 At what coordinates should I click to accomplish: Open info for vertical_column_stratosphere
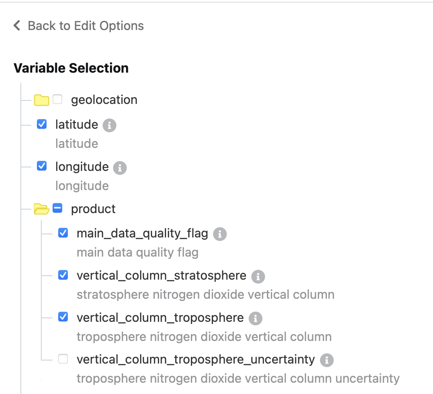(x=258, y=277)
